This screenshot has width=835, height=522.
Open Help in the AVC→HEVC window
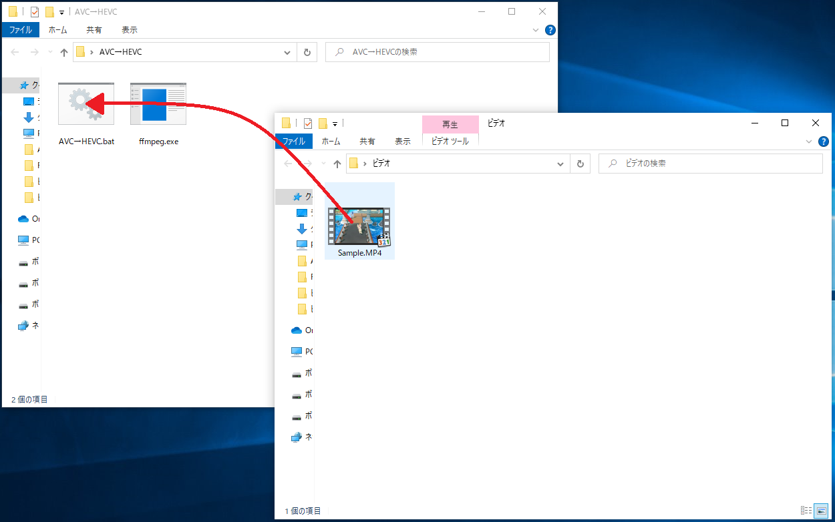point(550,30)
